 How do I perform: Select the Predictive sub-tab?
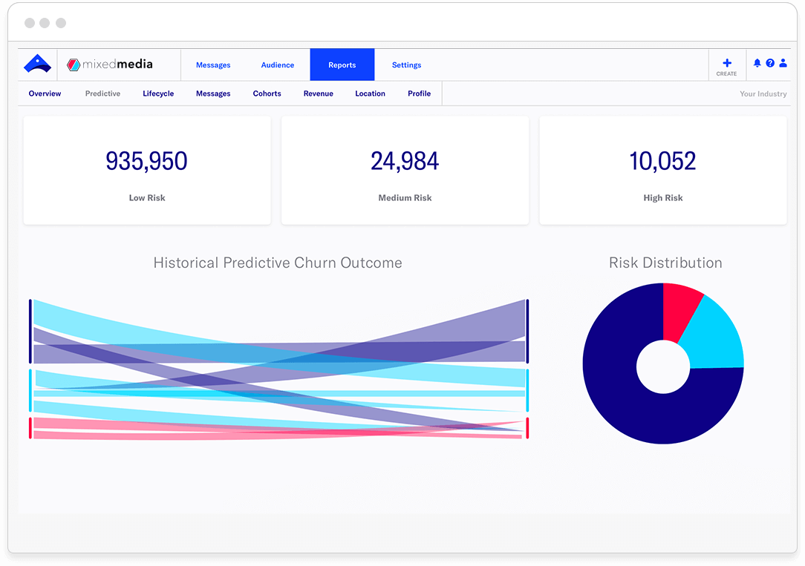click(x=102, y=93)
